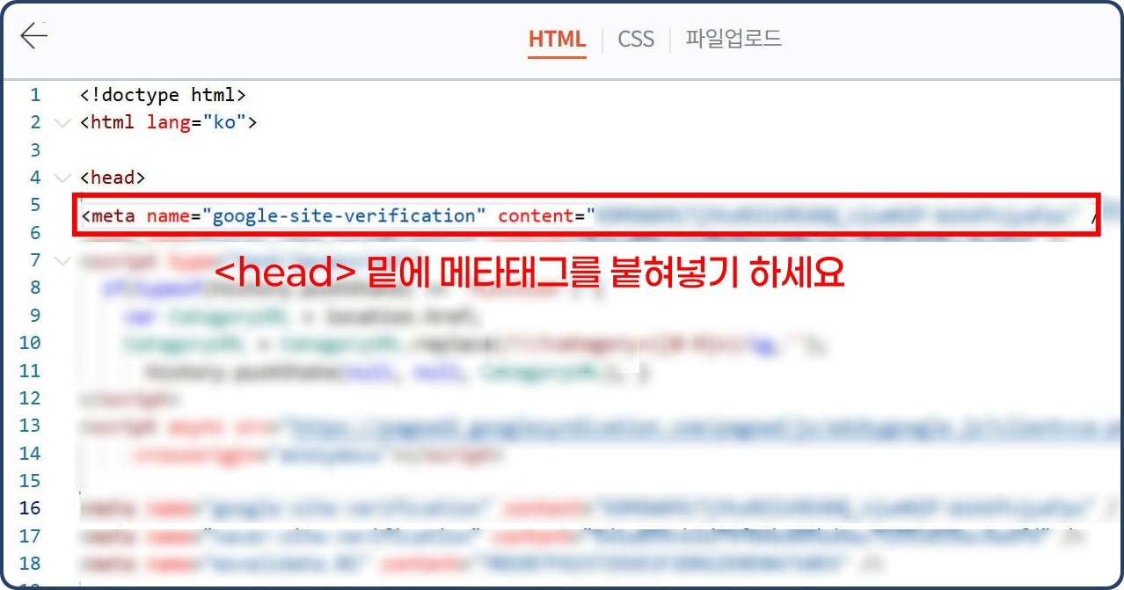Select line number 17 in the gutter
Image resolution: width=1124 pixels, height=590 pixels.
pos(30,535)
